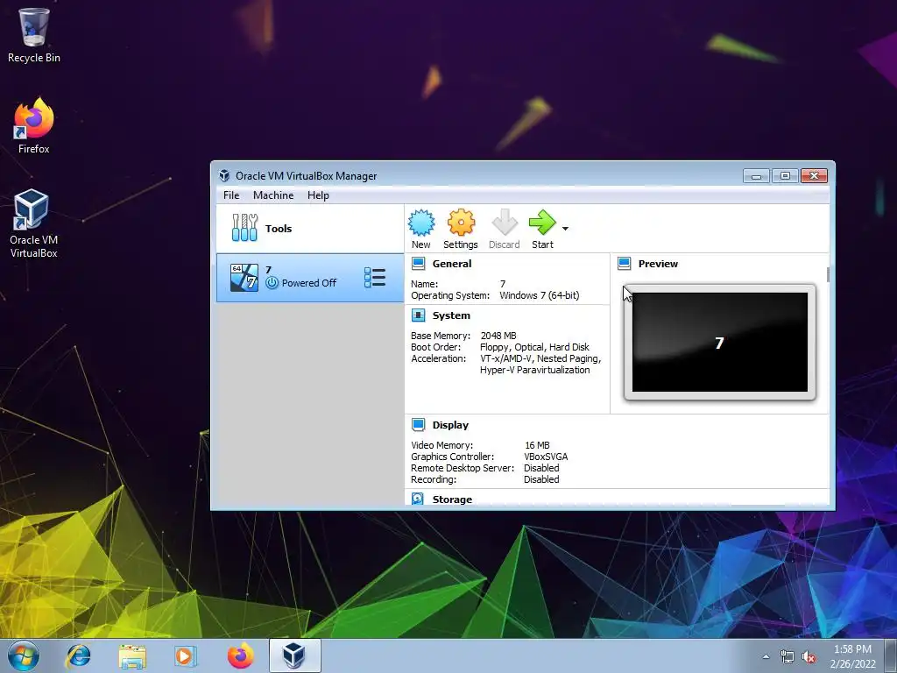Click the Storage section disk icon
Screen dimensions: 897x673
pyautogui.click(x=418, y=499)
